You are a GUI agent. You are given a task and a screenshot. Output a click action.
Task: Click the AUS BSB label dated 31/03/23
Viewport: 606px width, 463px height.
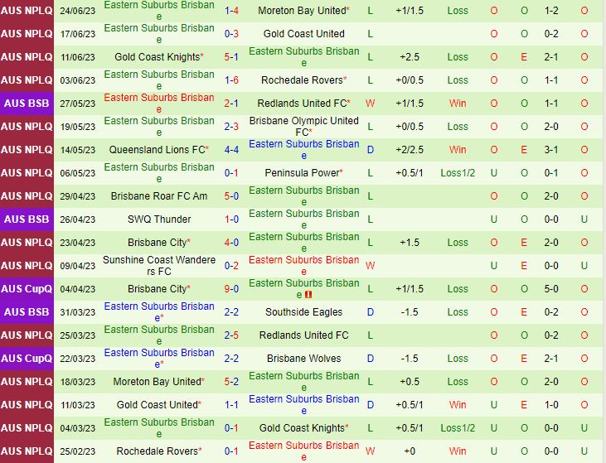[27, 312]
